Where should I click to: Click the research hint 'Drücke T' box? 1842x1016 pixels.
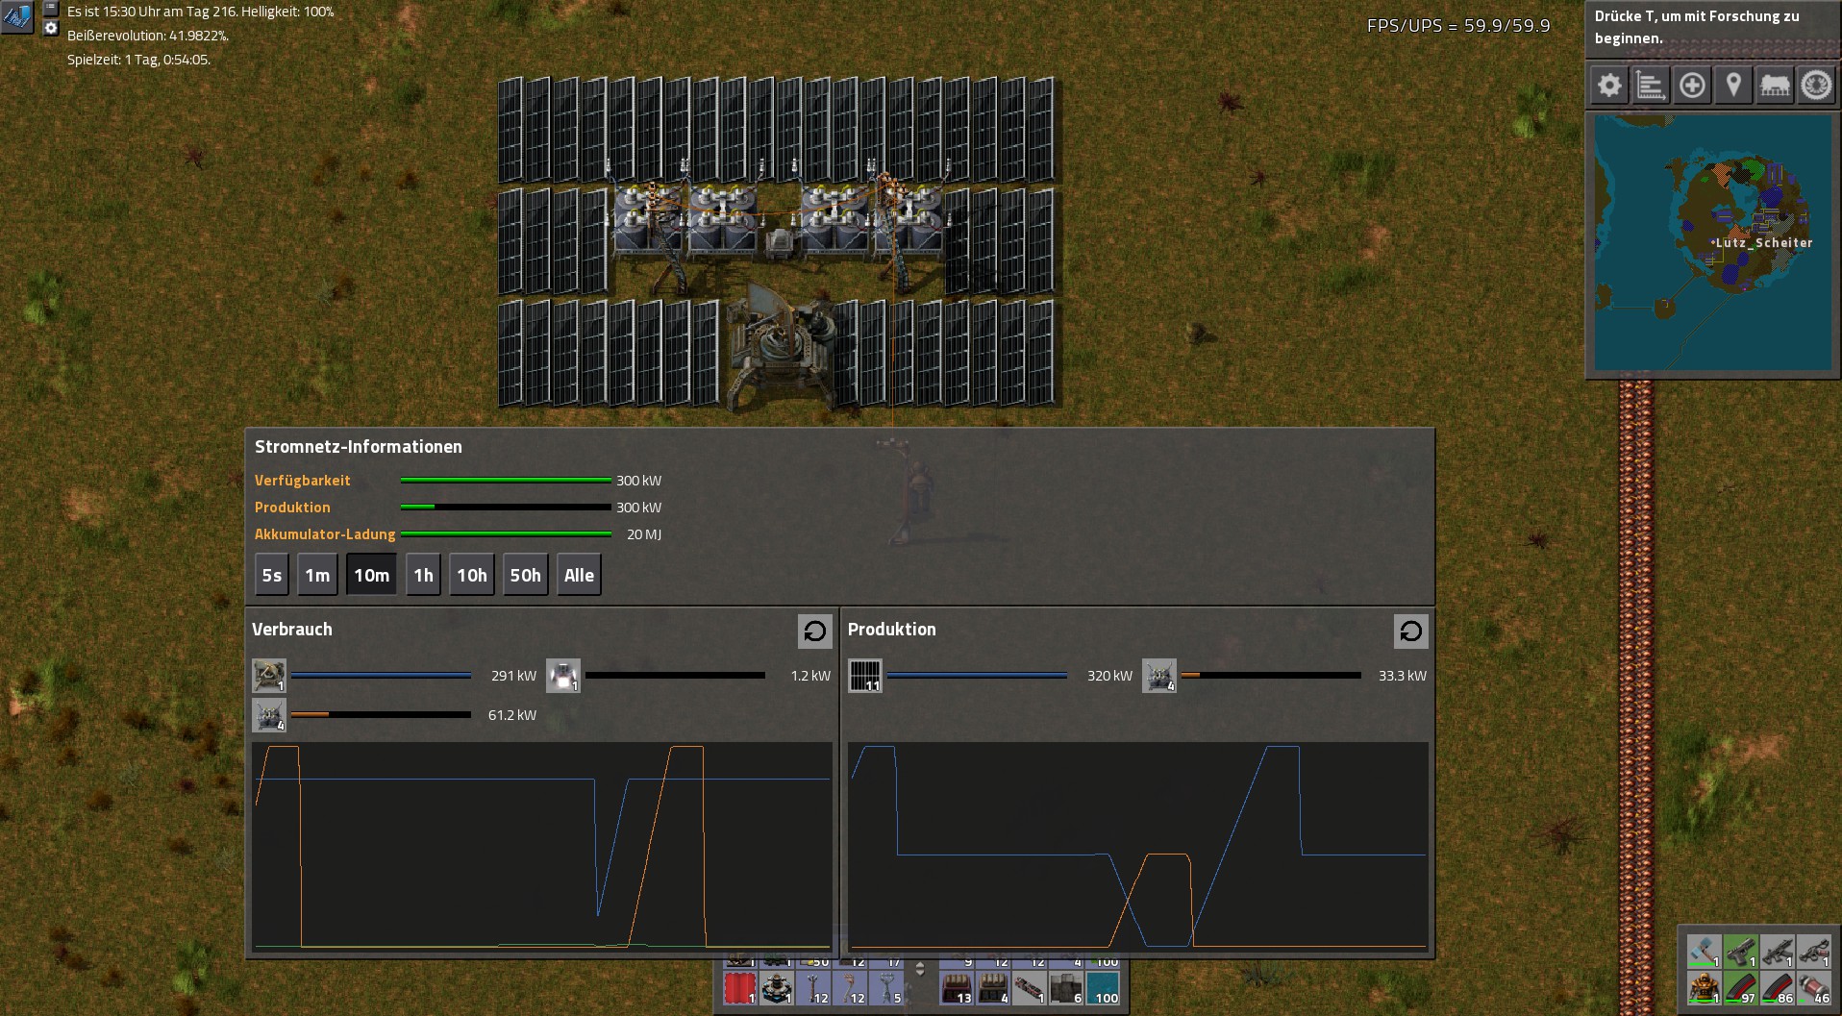(1712, 29)
